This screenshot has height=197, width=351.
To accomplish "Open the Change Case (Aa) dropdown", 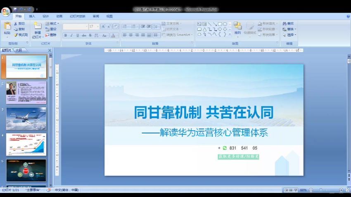I will (x=104, y=35).
